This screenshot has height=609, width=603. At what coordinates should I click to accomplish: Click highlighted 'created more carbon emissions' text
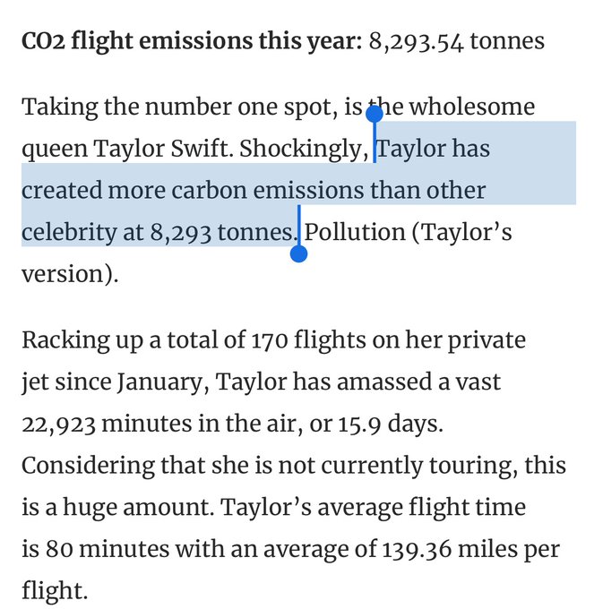(193, 191)
